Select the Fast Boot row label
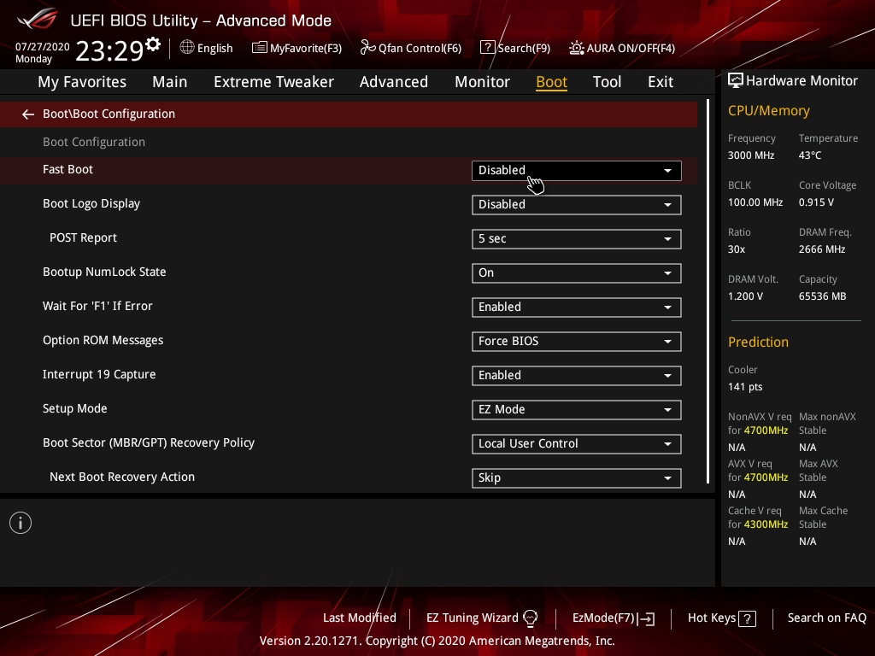Viewport: 875px width, 656px height. 68,169
